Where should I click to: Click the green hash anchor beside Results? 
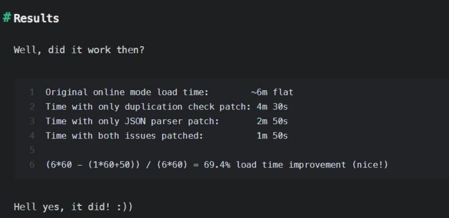(x=7, y=18)
